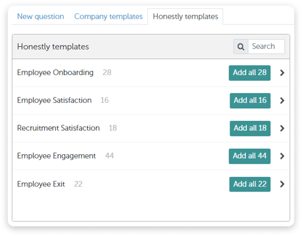Open the Company templates tab
The image size is (302, 236).
[109, 16]
